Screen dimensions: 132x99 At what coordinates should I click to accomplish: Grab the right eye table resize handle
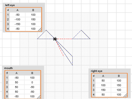[x=125, y=95]
